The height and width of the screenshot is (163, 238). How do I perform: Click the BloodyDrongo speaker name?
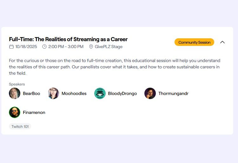[x=122, y=93]
